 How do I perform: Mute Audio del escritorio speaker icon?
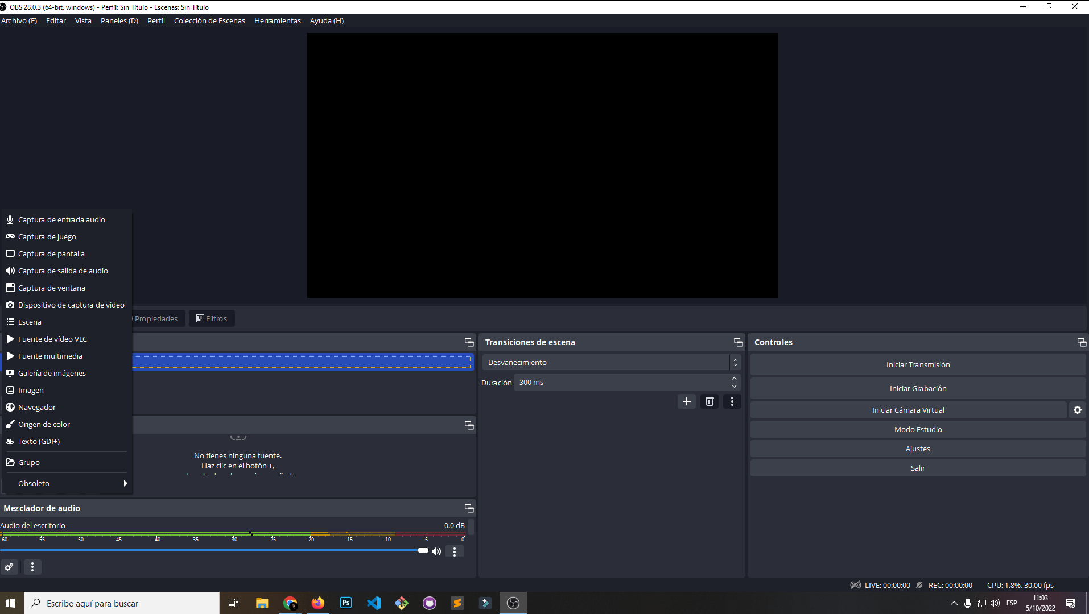click(436, 551)
